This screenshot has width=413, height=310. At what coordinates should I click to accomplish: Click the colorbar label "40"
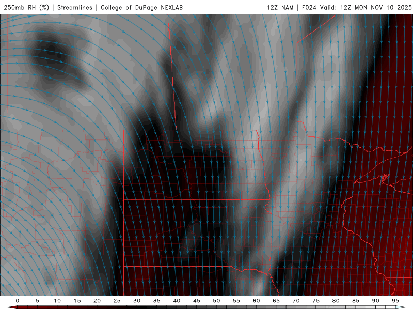tap(177, 301)
